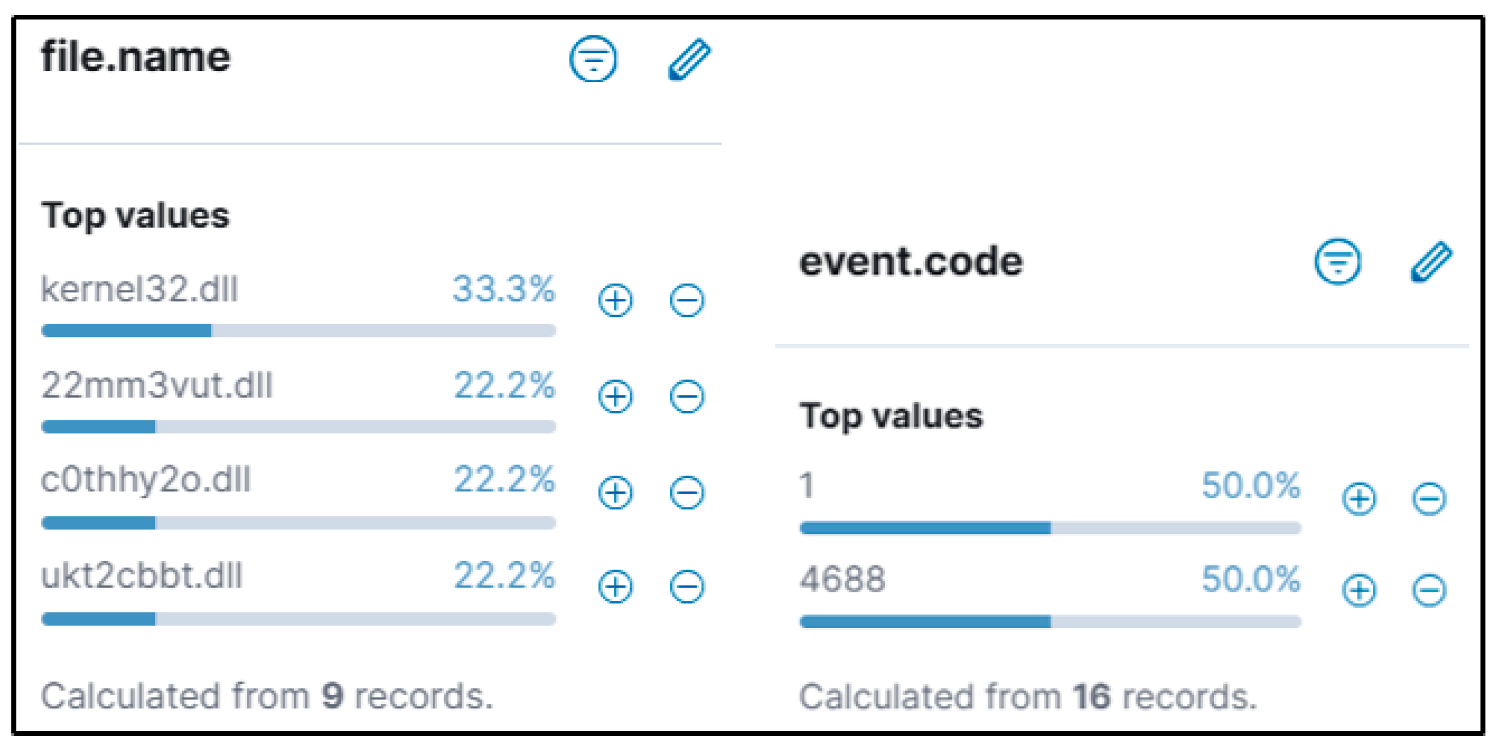Include event code 1 with plus icon

point(1359,499)
